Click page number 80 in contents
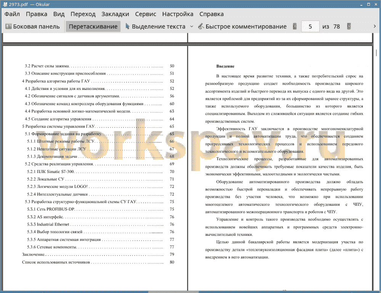Image resolution: width=381 pixels, height=293 pixels. [172, 262]
